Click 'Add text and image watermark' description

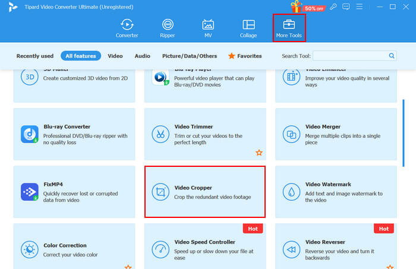coord(343,197)
